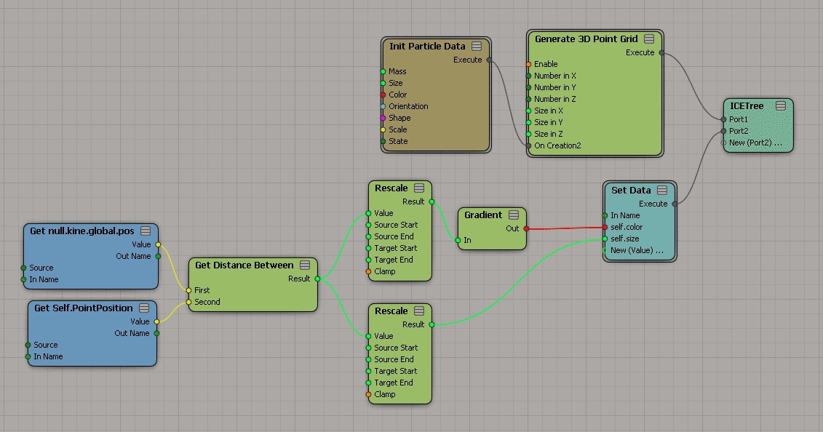
Task: Click Value output port of Get null.kine.global.pos
Action: pos(158,245)
